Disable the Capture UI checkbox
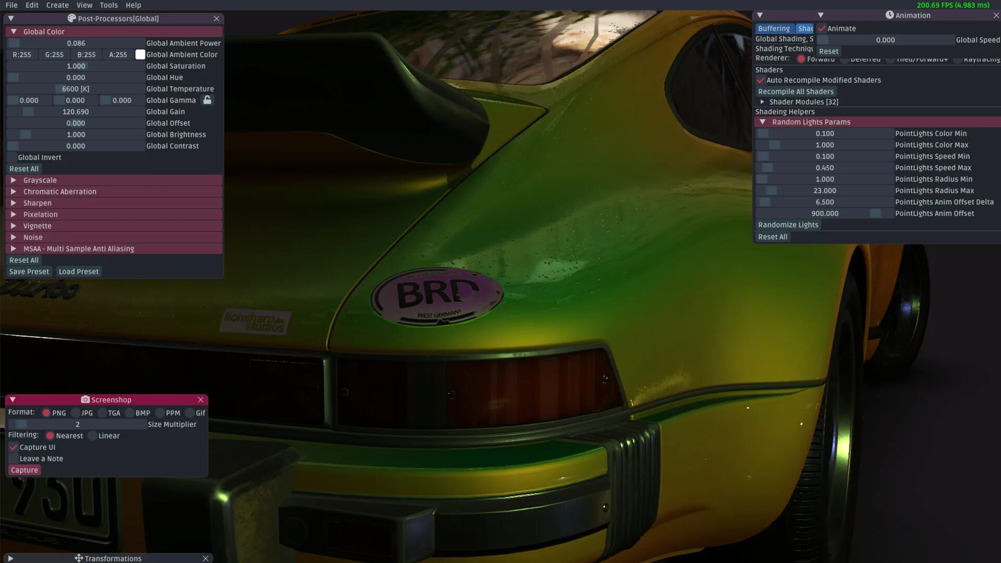This screenshot has height=563, width=1001. tap(14, 447)
